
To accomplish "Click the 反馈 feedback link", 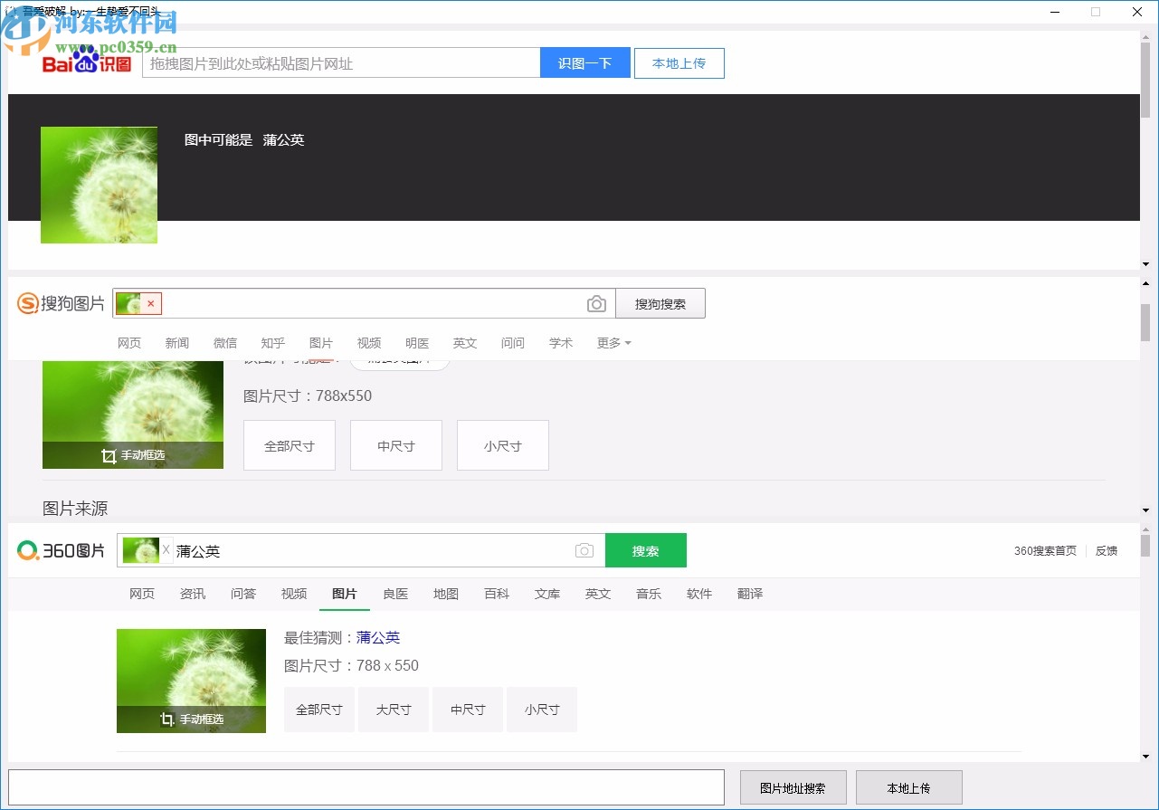I will tap(1106, 549).
